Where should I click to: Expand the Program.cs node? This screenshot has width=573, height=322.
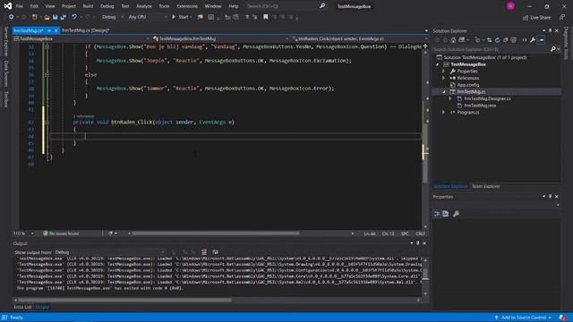444,113
